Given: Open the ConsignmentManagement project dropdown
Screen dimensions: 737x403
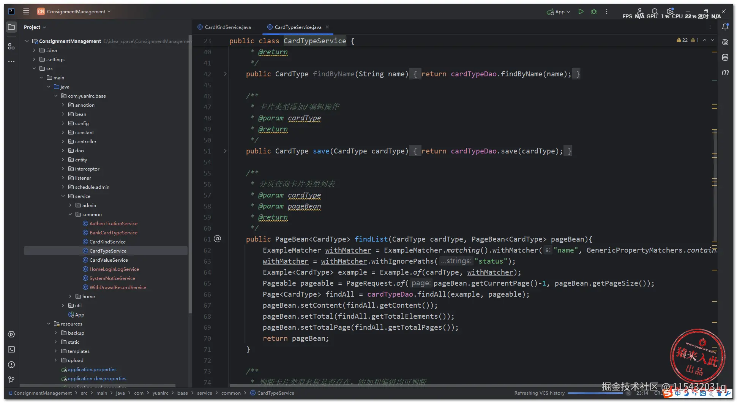Looking at the screenshot, I should [x=74, y=11].
